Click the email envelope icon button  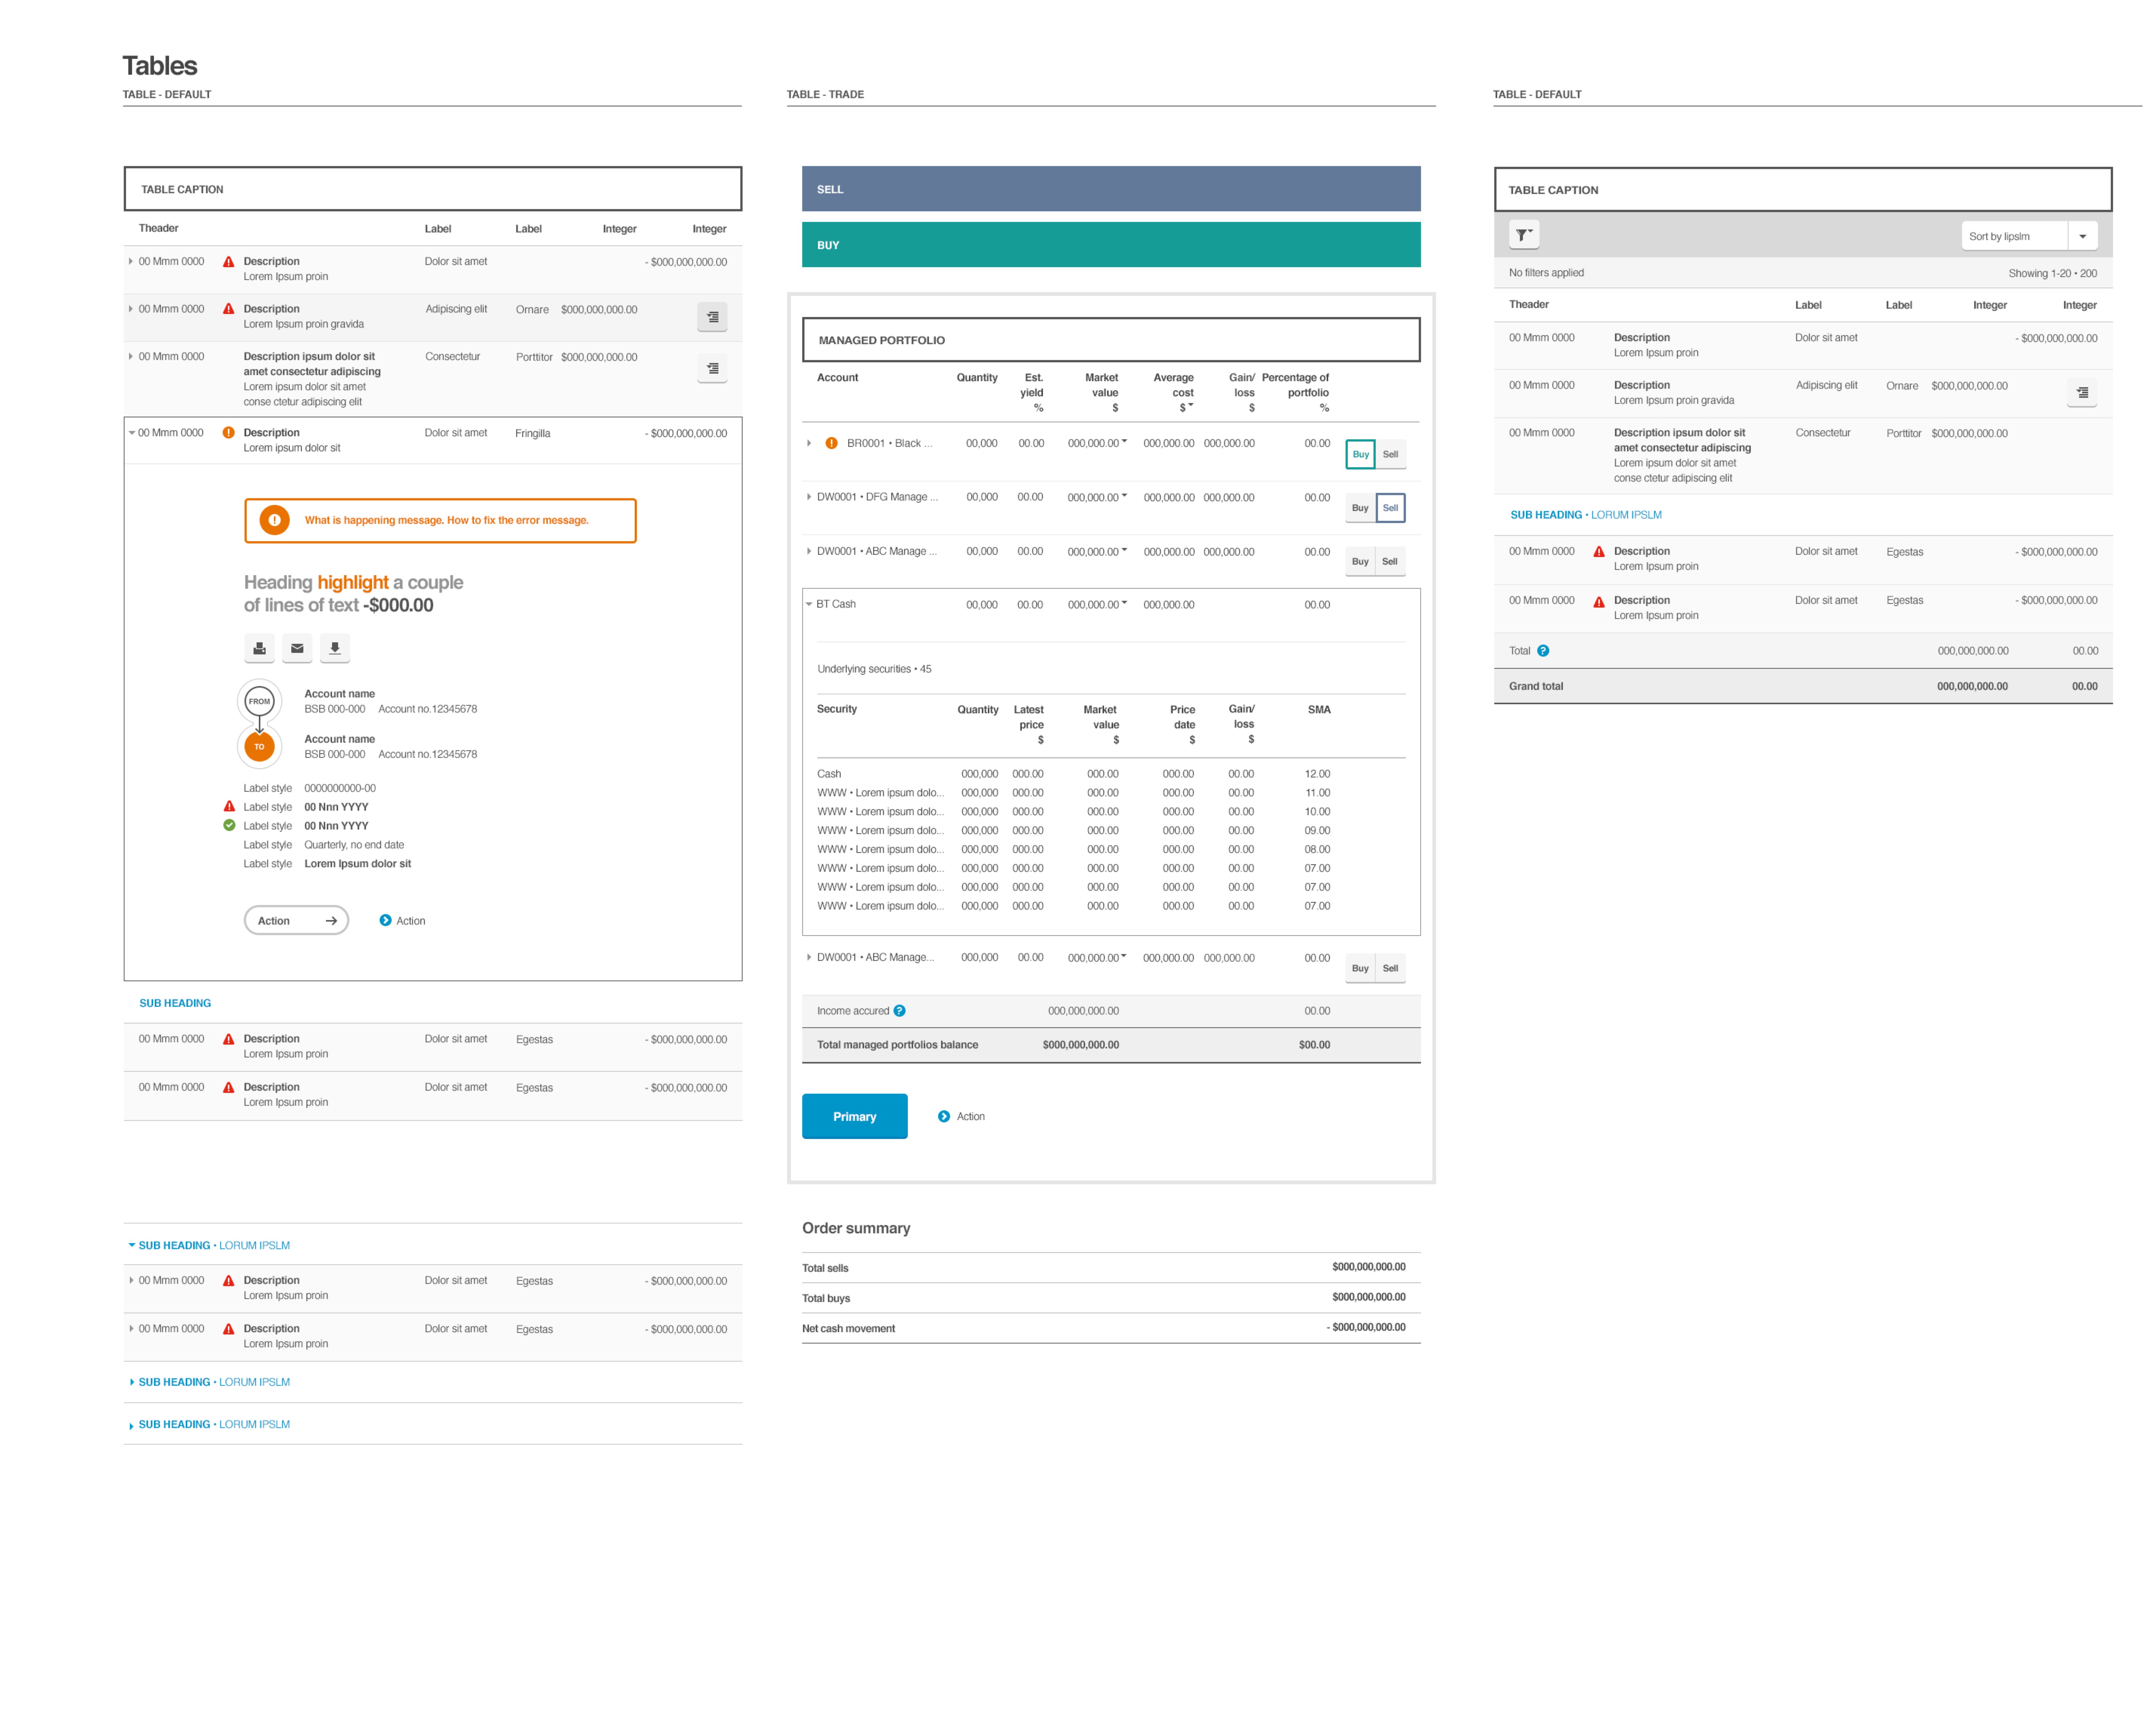pos(297,648)
